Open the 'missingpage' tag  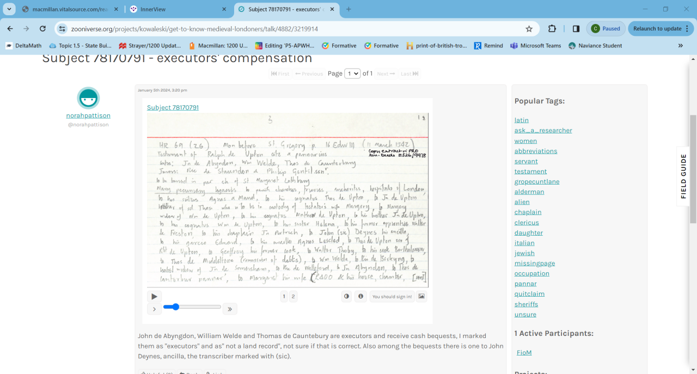535,263
